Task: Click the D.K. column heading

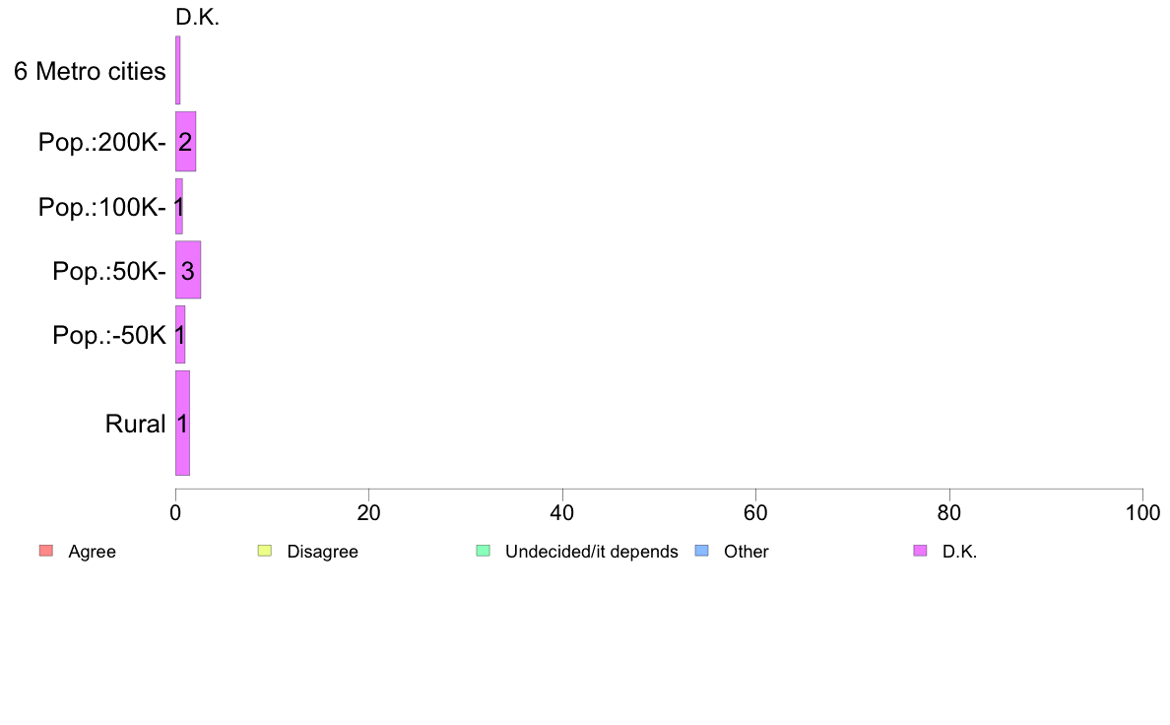Action: pos(198,17)
